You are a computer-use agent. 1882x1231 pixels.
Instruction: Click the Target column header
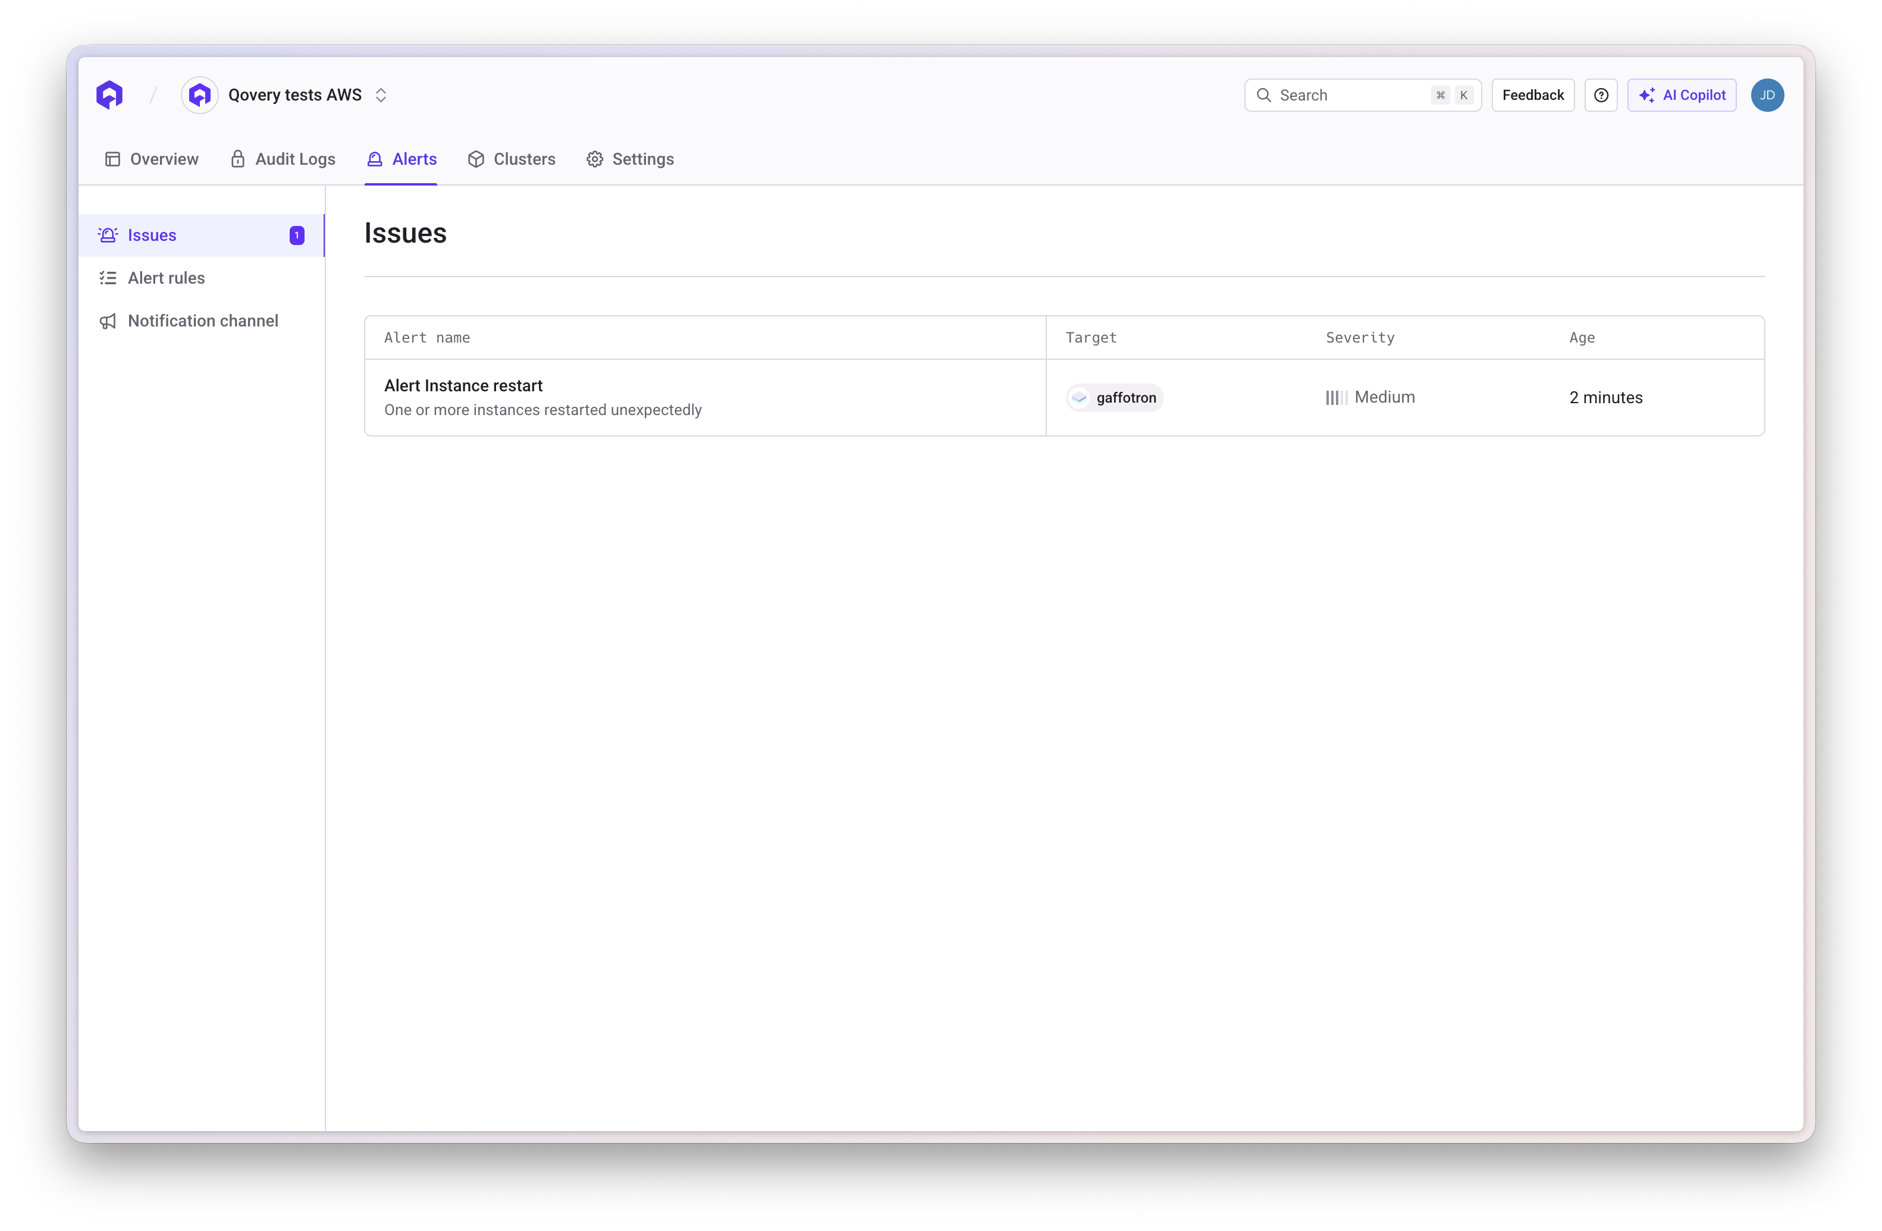pos(1091,338)
